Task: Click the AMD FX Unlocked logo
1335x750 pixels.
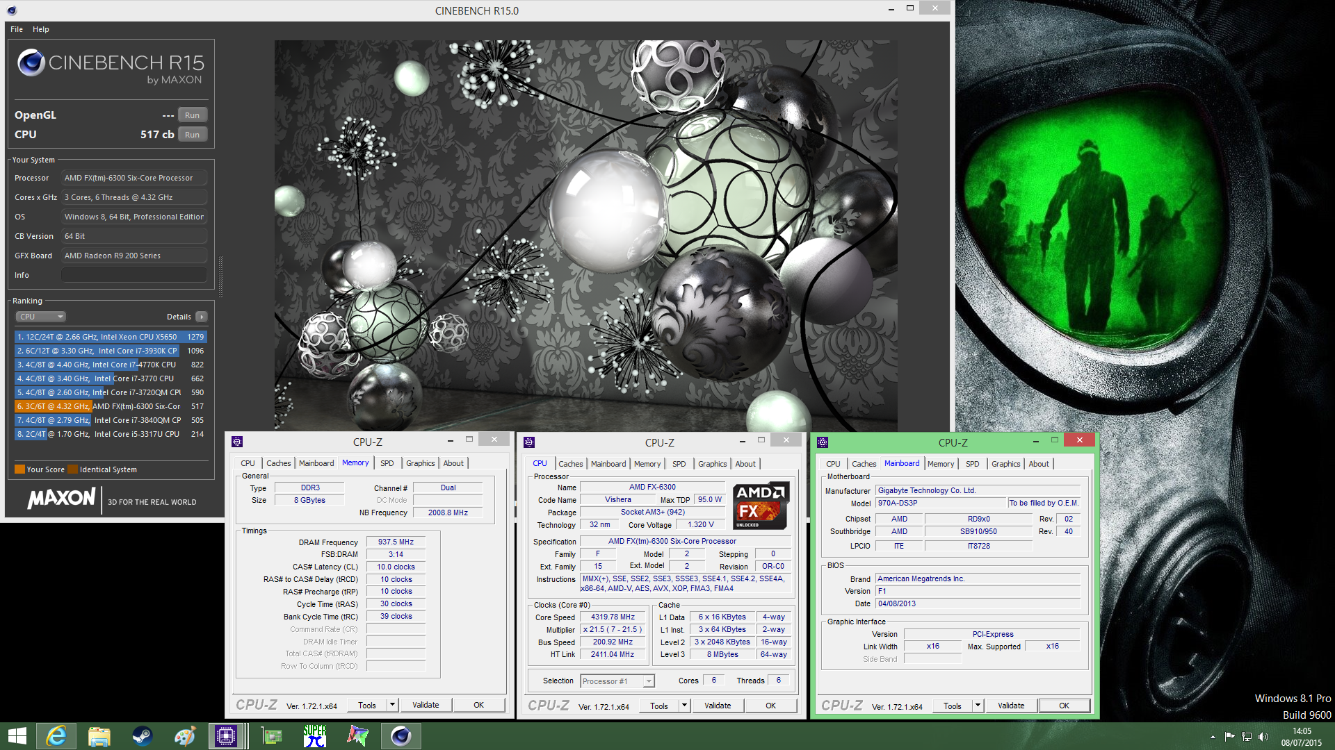Action: [x=761, y=506]
